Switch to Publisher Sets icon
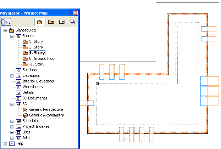The image size is (221, 149). [x=72, y=22]
